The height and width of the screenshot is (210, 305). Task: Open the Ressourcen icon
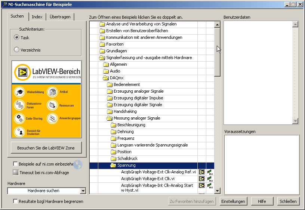pos(52,105)
